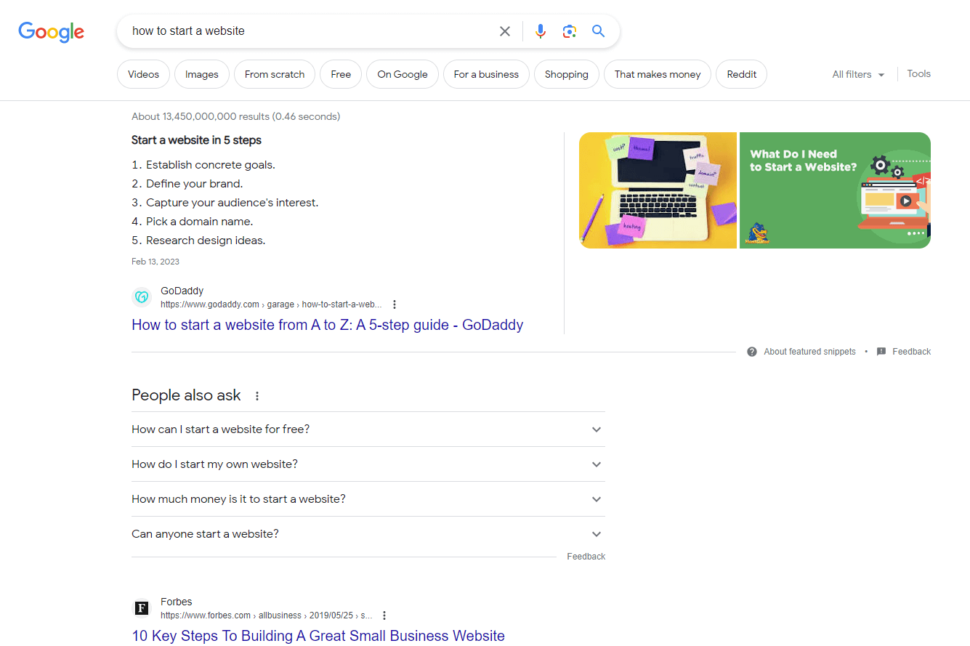Open the 'What Do I Need to Start a Website?' thumbnail
Screen dimensions: 970x646
834,190
